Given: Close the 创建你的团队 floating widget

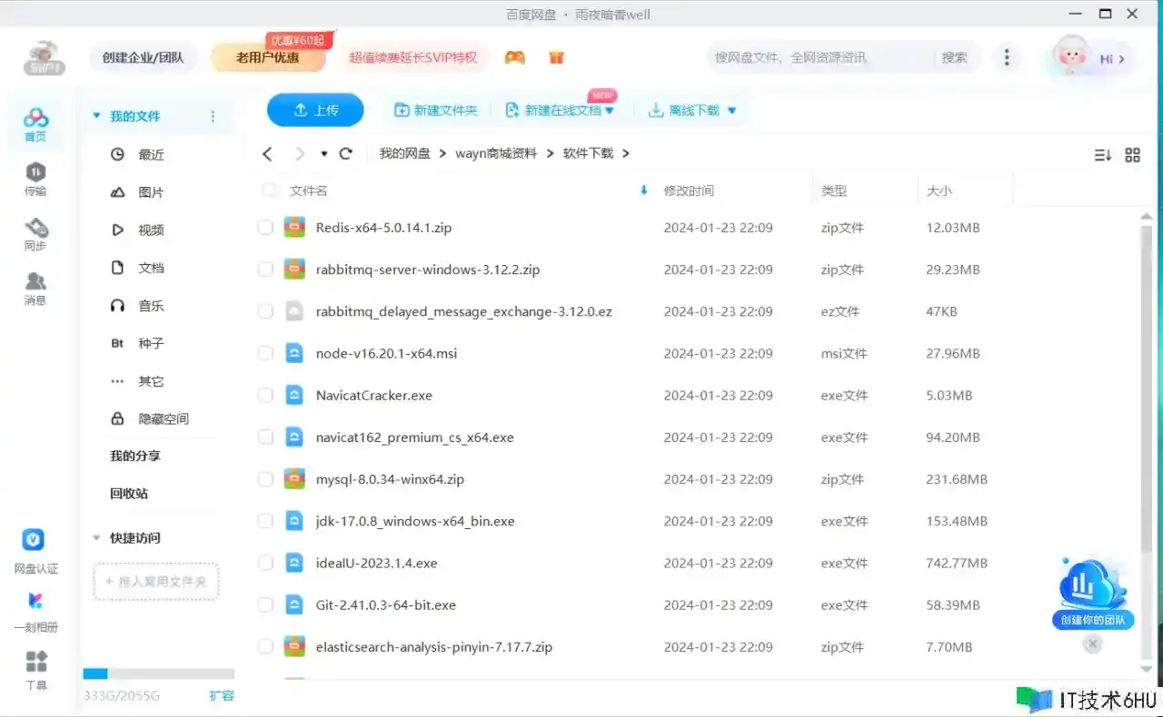Looking at the screenshot, I should 1093,643.
